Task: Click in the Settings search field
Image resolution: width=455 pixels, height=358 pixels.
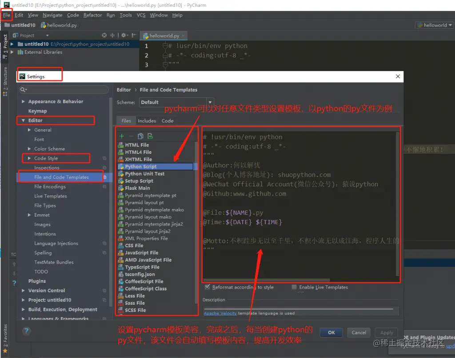Action: 64,90
